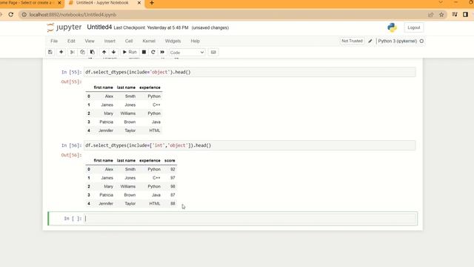Image resolution: width=474 pixels, height=267 pixels.
Task: Click the kernel idle circle indicator
Action: pos(421,41)
